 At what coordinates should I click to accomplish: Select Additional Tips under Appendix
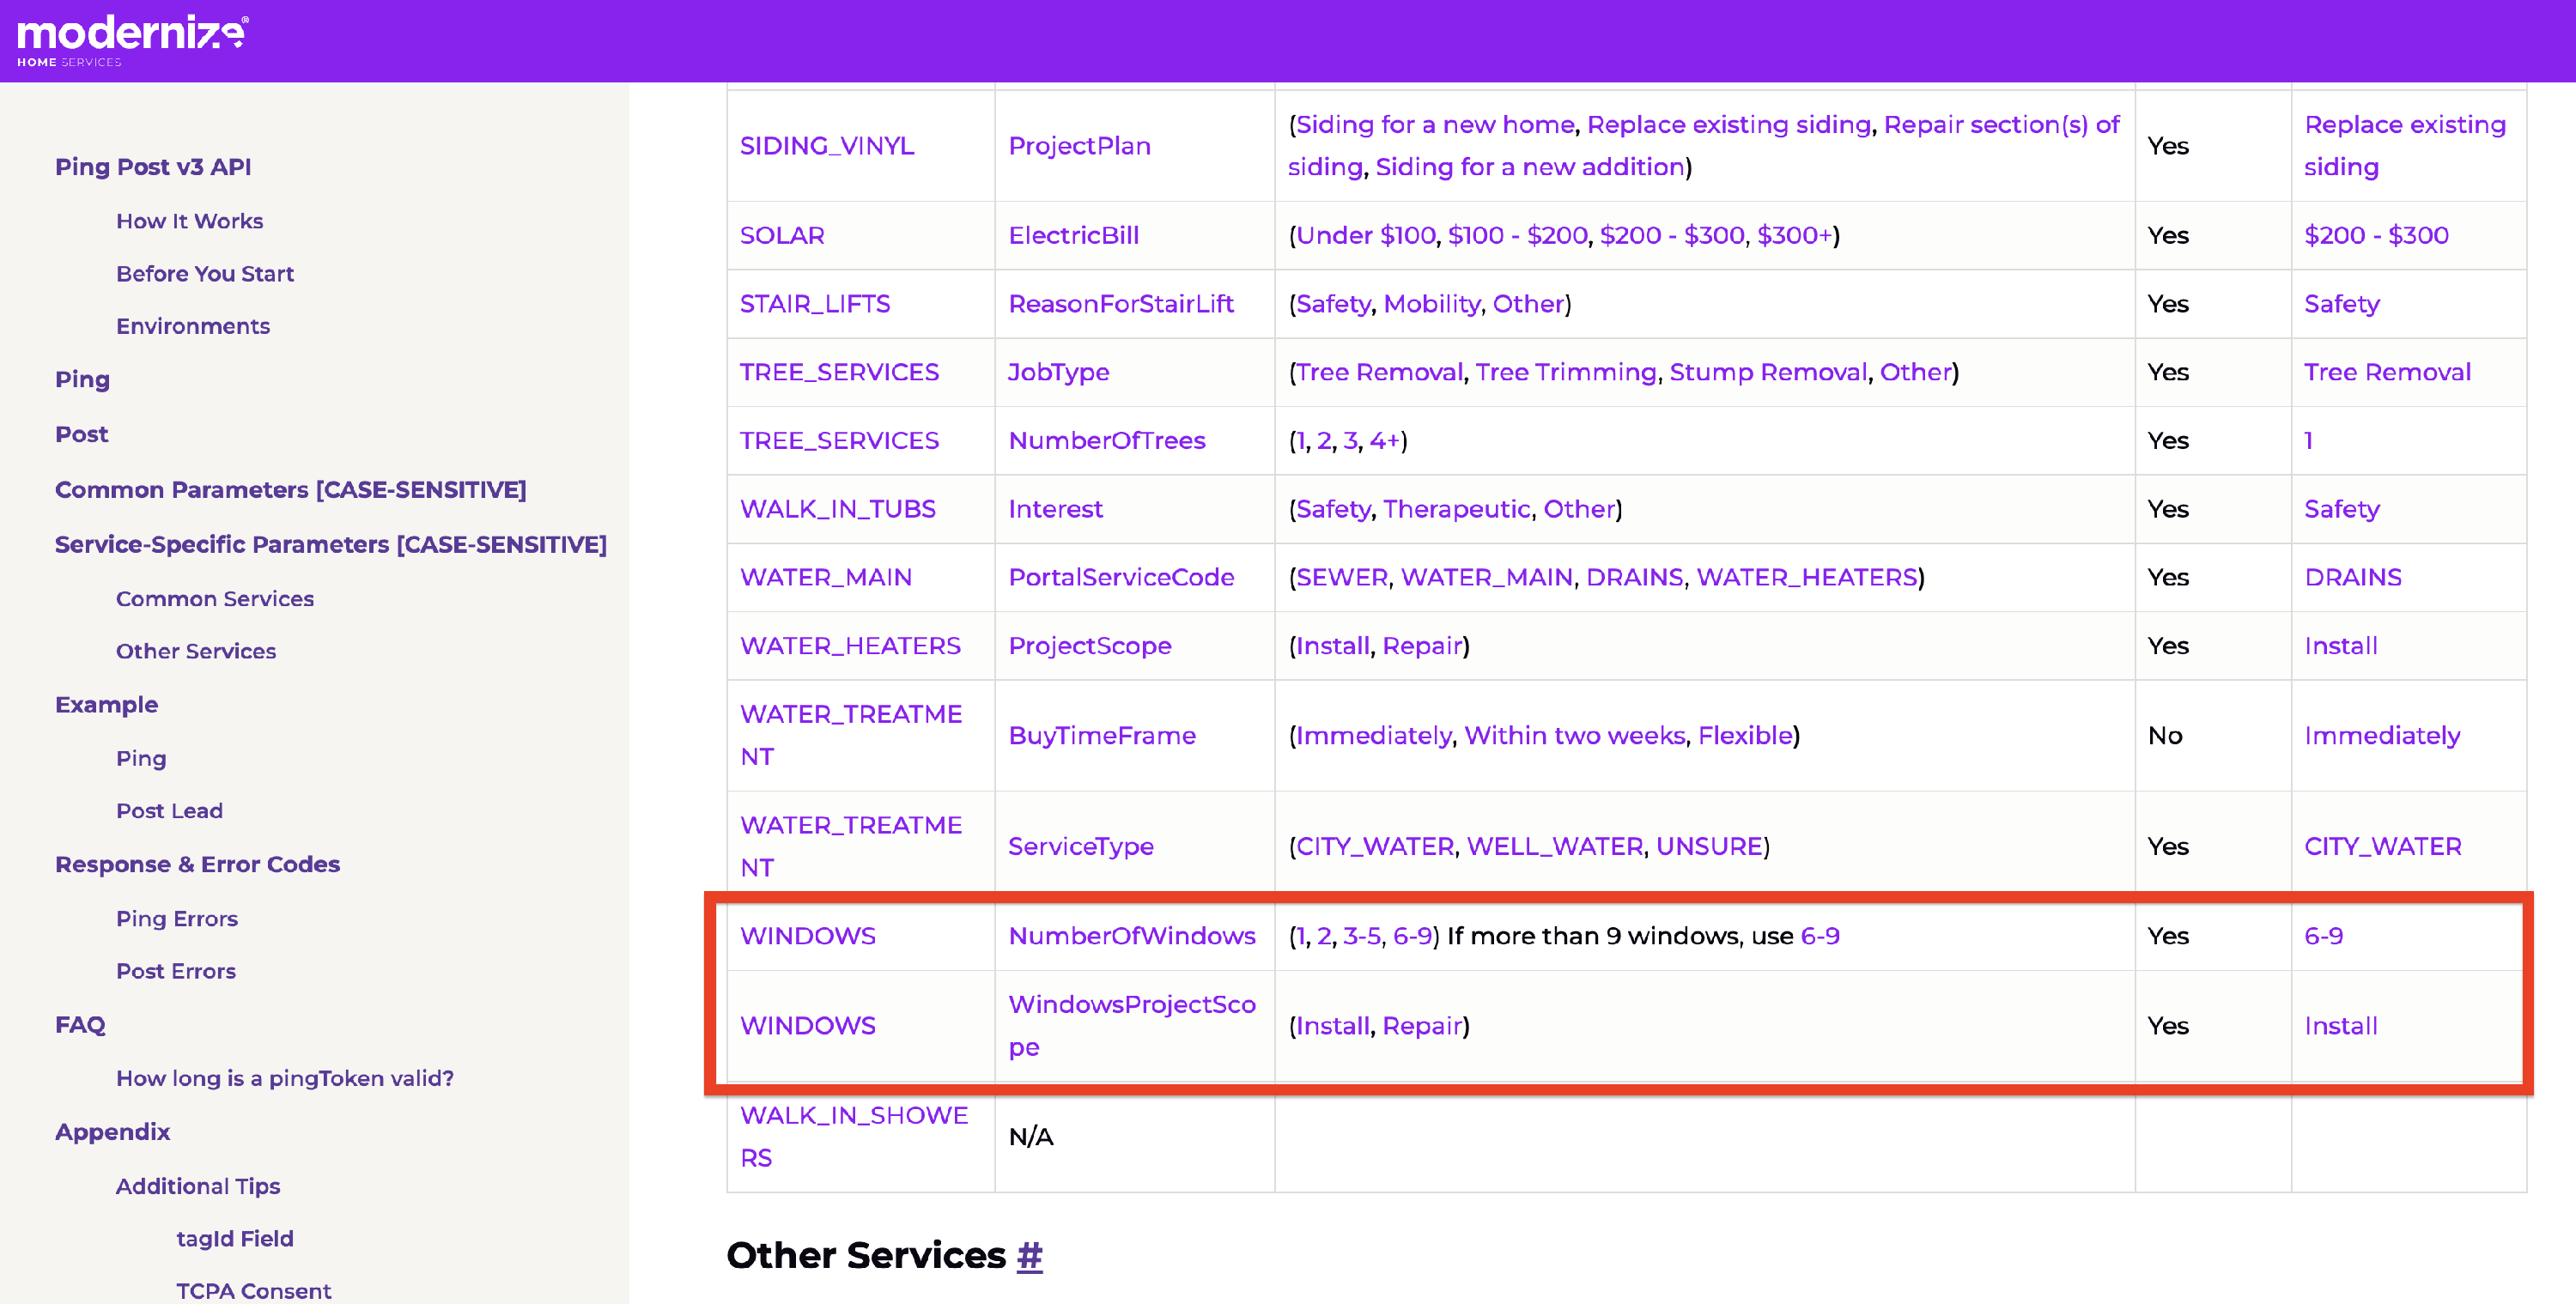click(197, 1186)
